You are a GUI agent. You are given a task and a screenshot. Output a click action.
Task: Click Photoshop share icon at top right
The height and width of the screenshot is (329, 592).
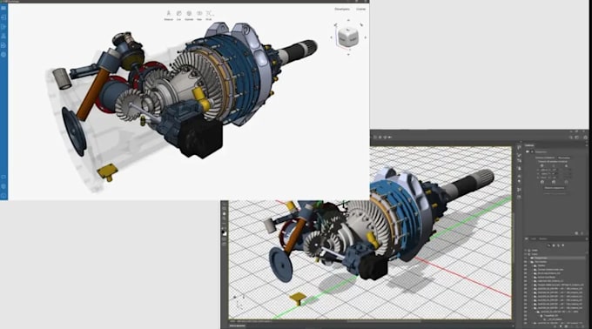click(x=586, y=138)
